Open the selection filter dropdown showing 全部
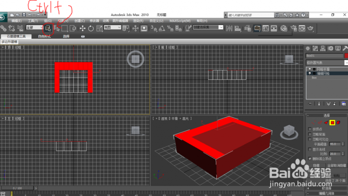 pyautogui.click(x=34, y=27)
